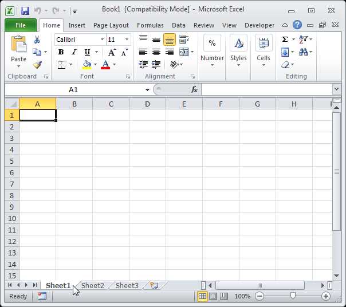Click the zoom slider handle
The image size is (346, 307).
[293, 296]
